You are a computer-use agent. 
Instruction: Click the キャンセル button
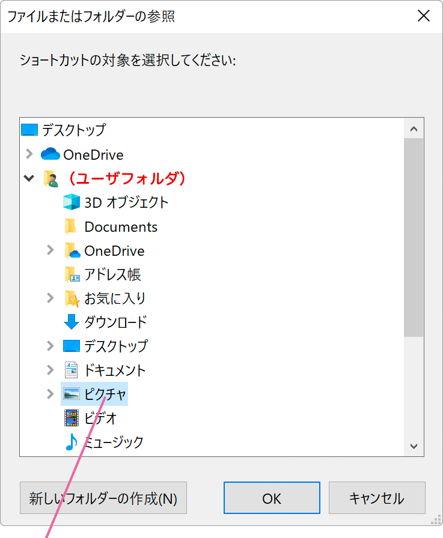pos(377,498)
